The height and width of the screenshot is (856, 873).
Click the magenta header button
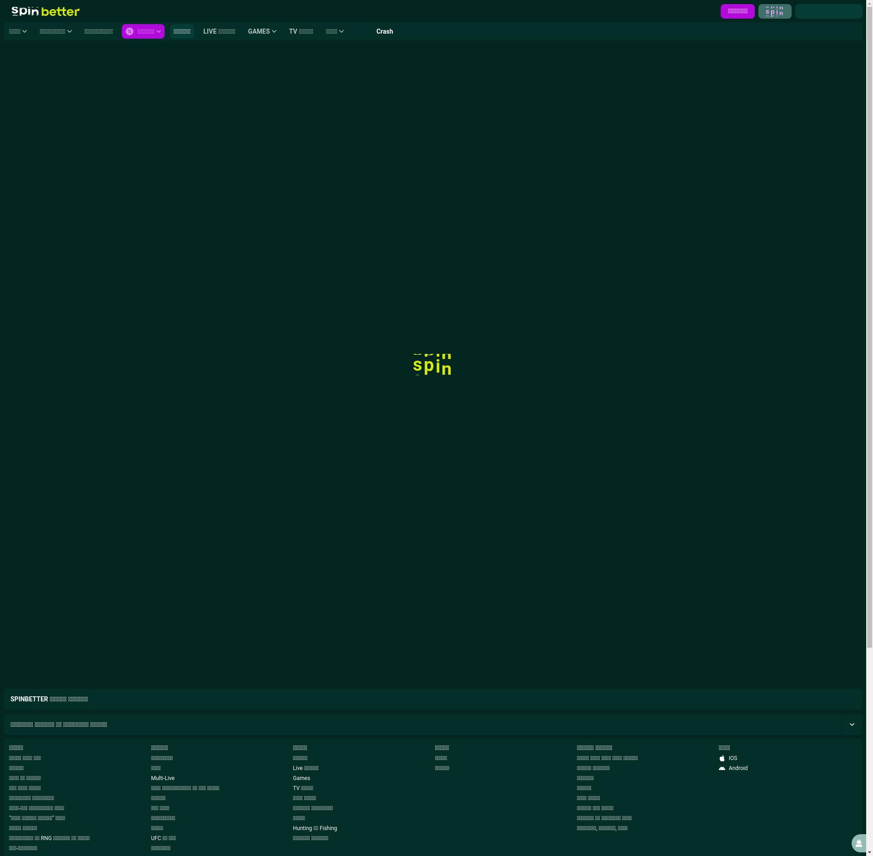click(737, 11)
